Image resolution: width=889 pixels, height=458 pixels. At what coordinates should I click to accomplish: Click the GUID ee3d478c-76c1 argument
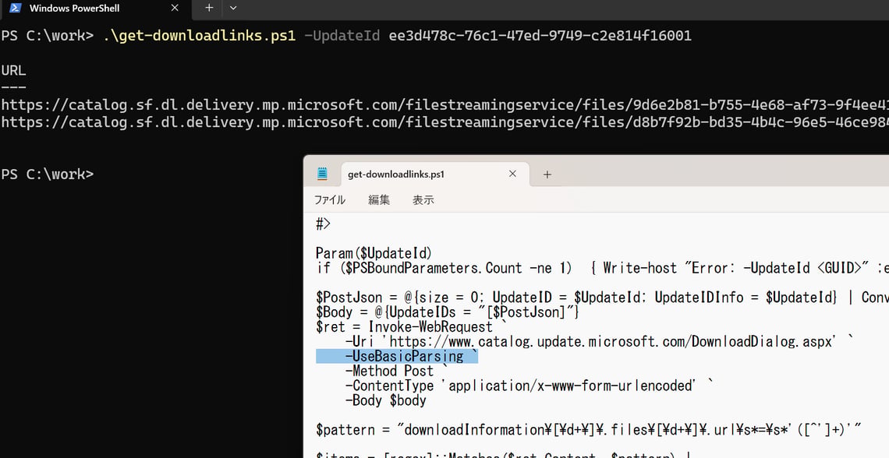(540, 36)
